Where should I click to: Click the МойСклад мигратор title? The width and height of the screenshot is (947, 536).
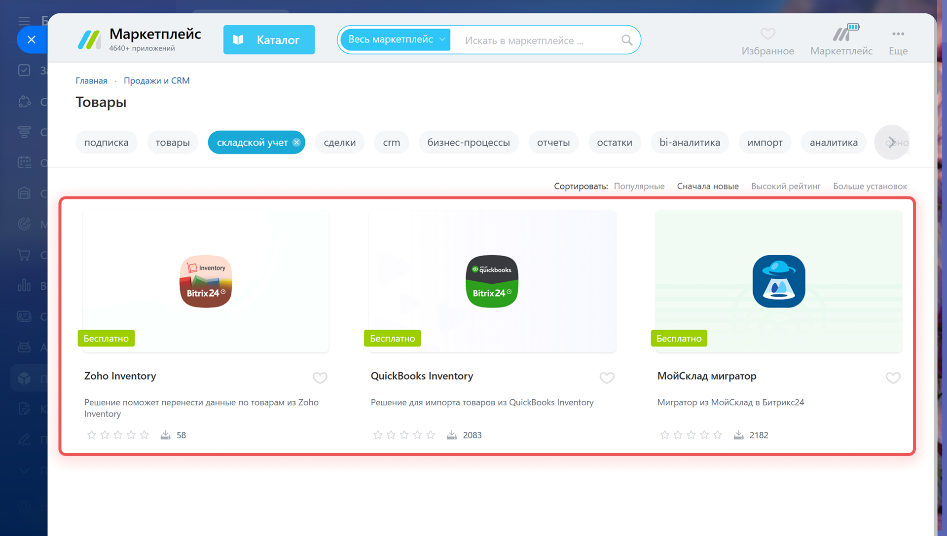tap(706, 376)
